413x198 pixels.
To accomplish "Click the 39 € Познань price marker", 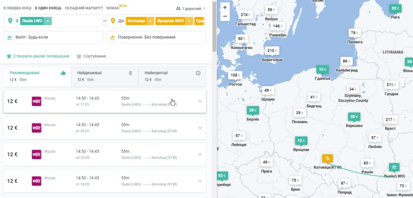I will click(300, 113).
